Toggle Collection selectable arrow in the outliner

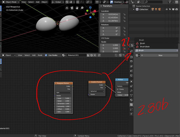(170, 9)
